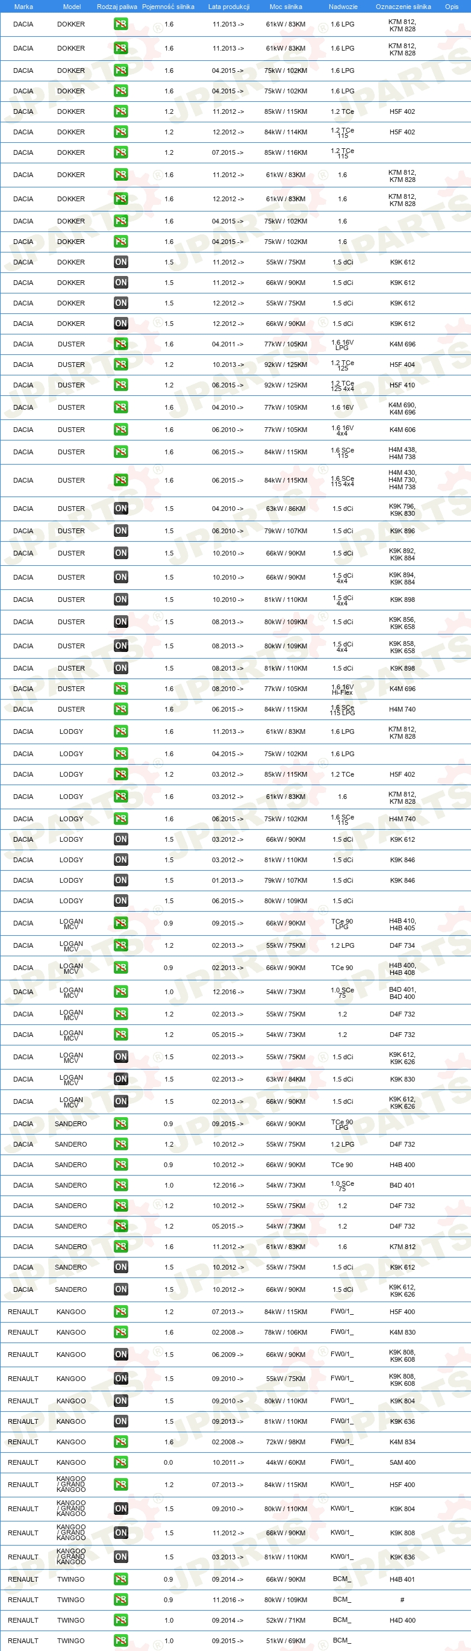Click the '52kW / 71KM' power cell
This screenshot has width=471, height=1651.
click(x=286, y=1620)
